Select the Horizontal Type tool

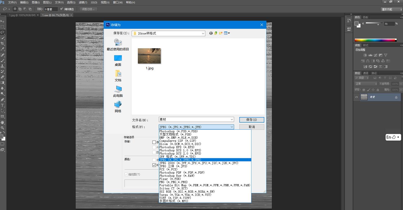(2, 105)
